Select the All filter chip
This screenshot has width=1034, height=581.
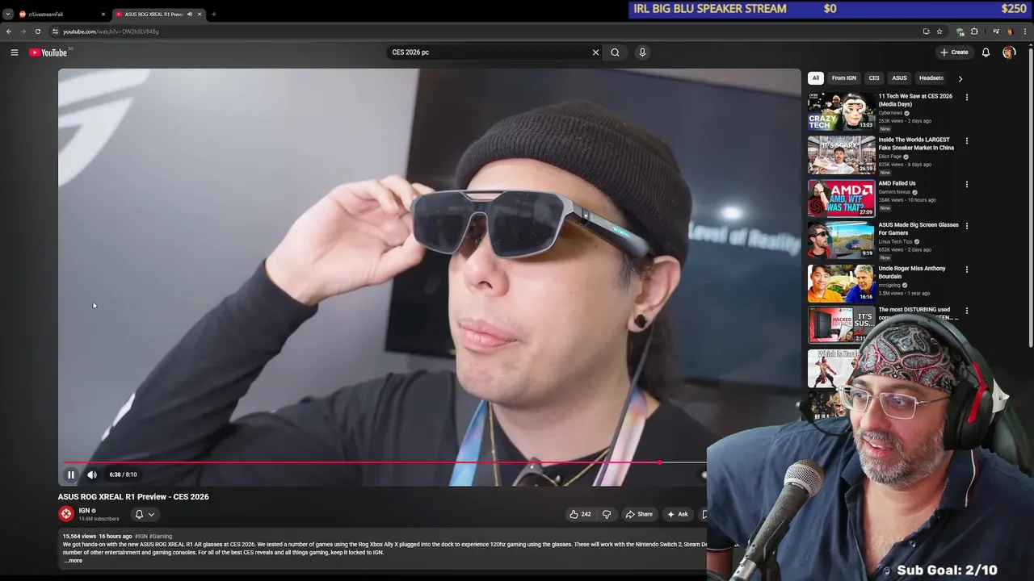pos(816,78)
